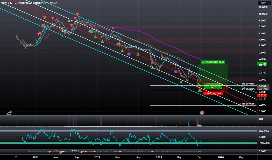Click the 2021 label on the time axis
Screen dimensions: 272x160
(x=35, y=157)
